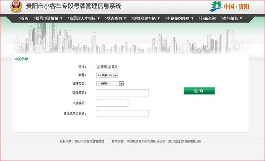Click the green 查询 button
Screen dimensions: 265x161
point(199,91)
